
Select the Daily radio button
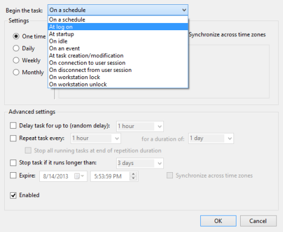pyautogui.click(x=16, y=48)
